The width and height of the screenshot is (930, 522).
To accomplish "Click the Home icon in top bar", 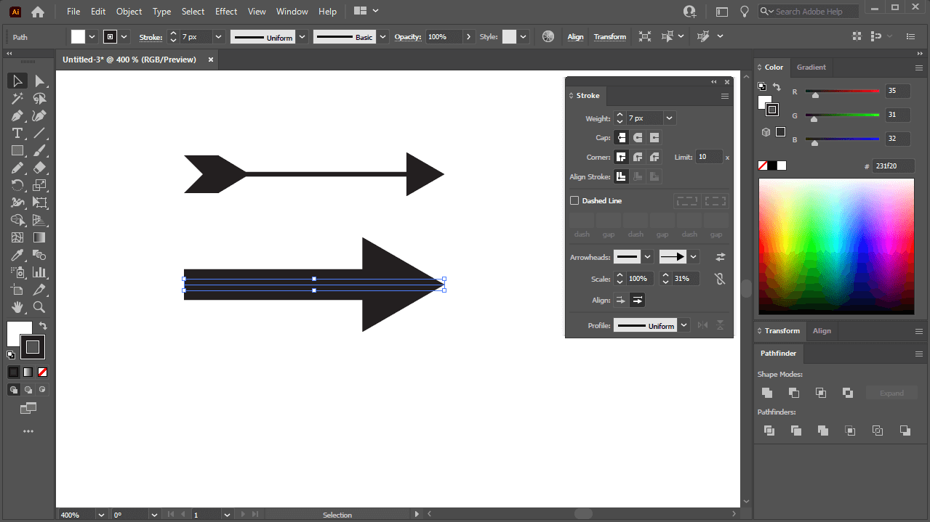I will 38,12.
